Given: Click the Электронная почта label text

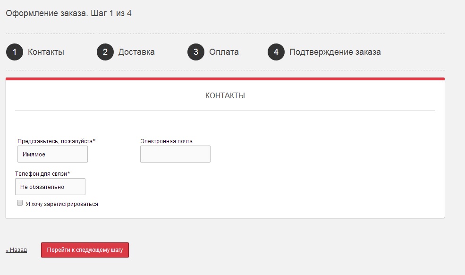Looking at the screenshot, I should pyautogui.click(x=166, y=141).
